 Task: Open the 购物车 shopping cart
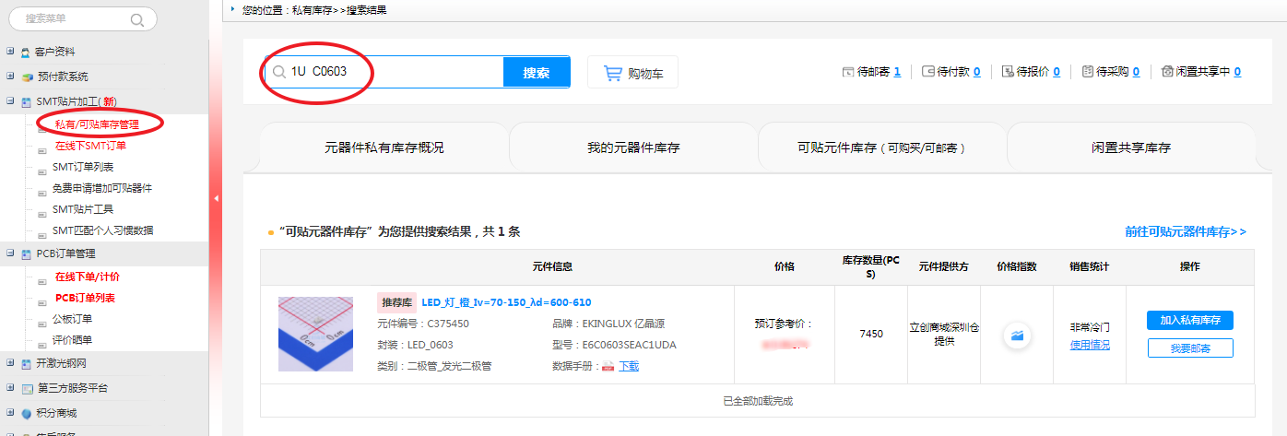tap(632, 73)
